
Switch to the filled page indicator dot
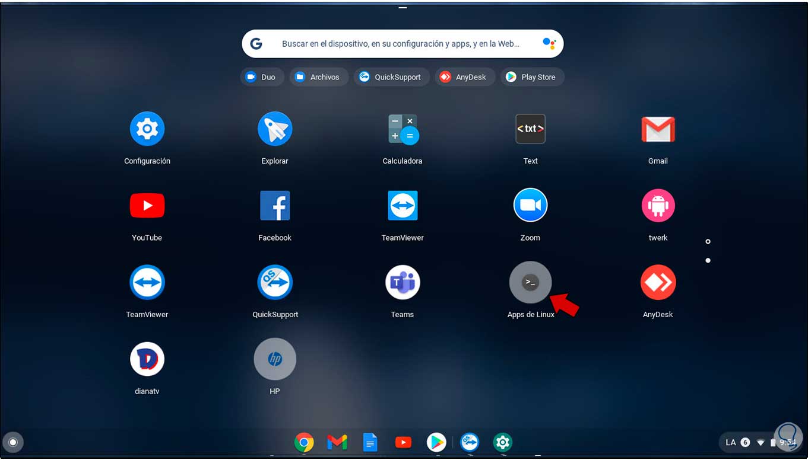click(x=708, y=260)
